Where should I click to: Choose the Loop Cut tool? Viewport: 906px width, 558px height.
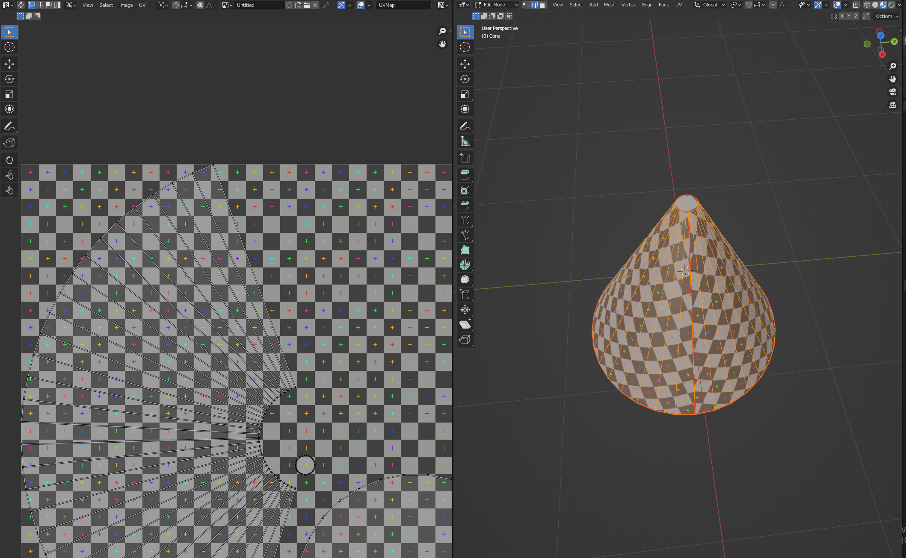pyautogui.click(x=465, y=220)
